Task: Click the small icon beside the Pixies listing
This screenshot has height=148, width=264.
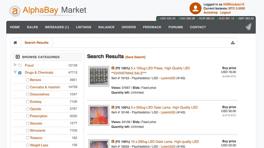Action: coord(113,68)
